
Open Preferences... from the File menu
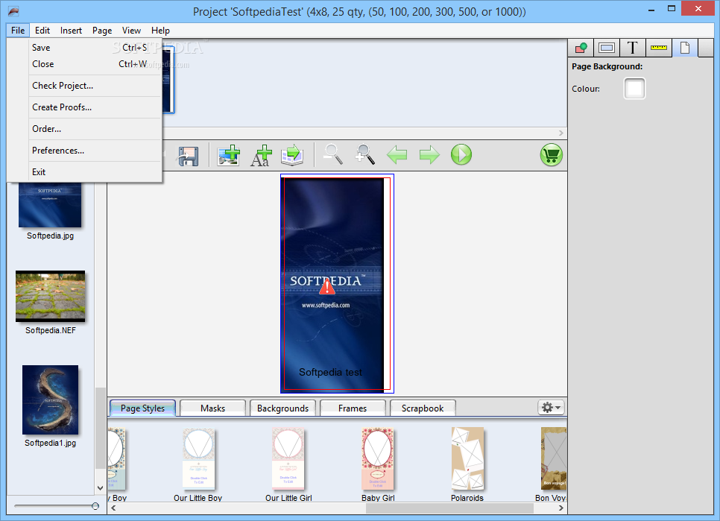click(95, 151)
